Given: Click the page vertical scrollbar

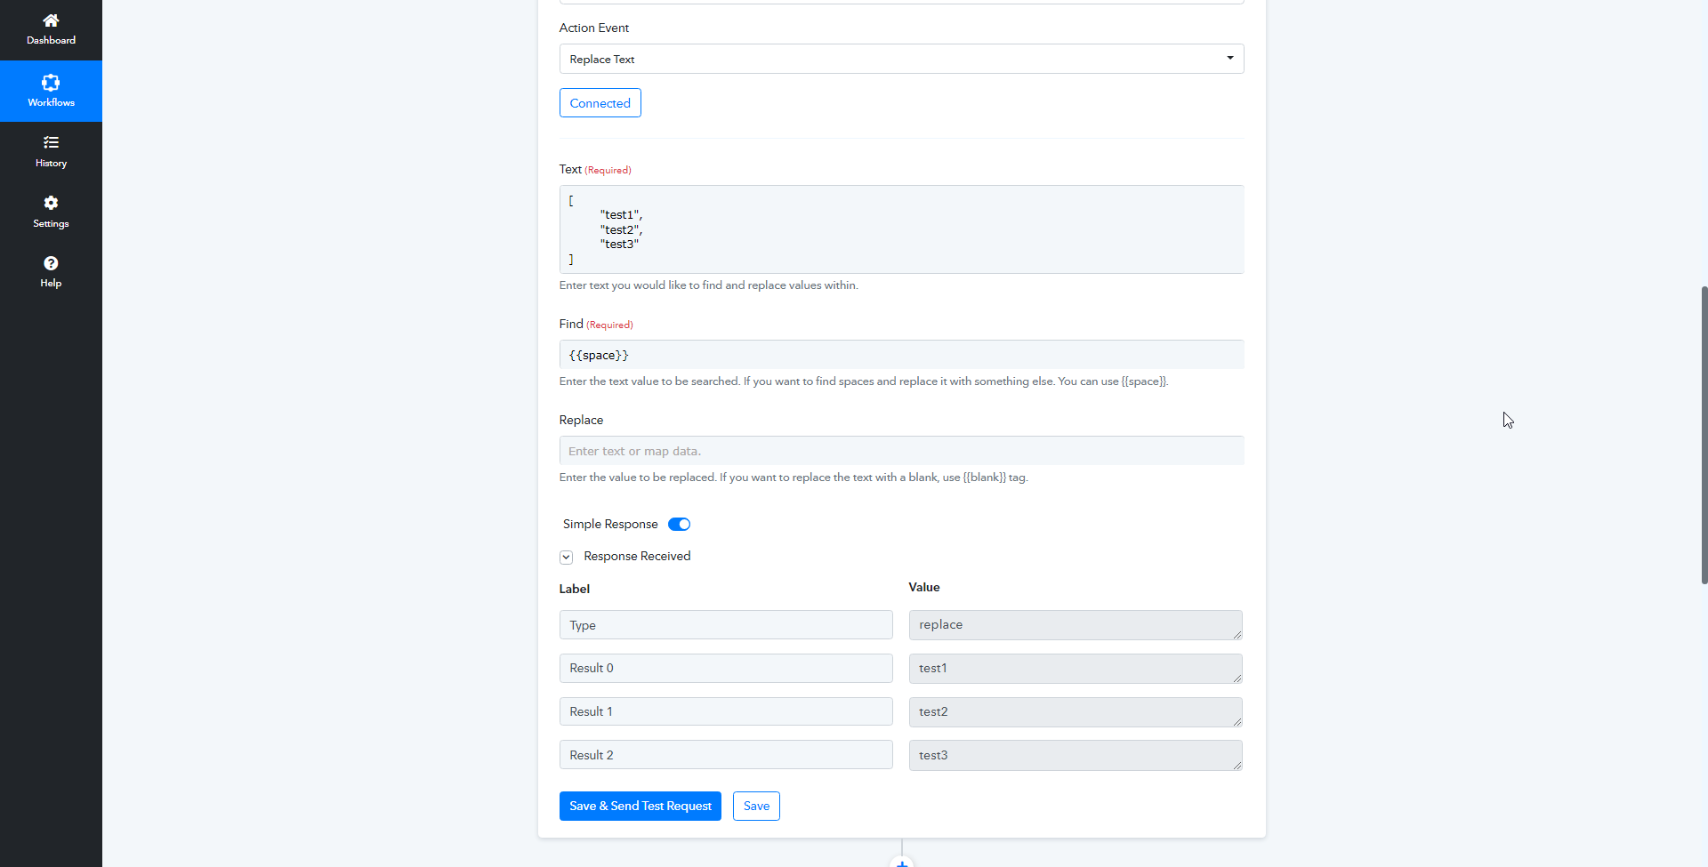Looking at the screenshot, I should tap(1704, 435).
